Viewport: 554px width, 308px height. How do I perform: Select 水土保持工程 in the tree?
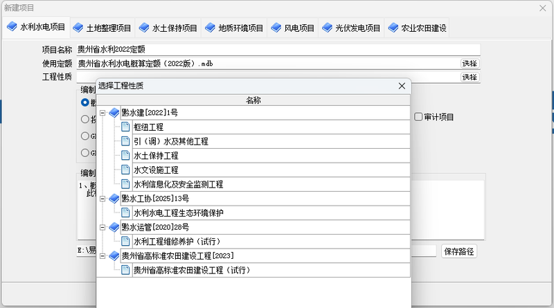point(271,156)
